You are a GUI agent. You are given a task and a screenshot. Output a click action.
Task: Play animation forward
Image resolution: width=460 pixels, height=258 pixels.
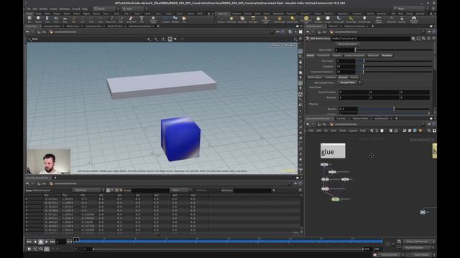tap(47, 242)
